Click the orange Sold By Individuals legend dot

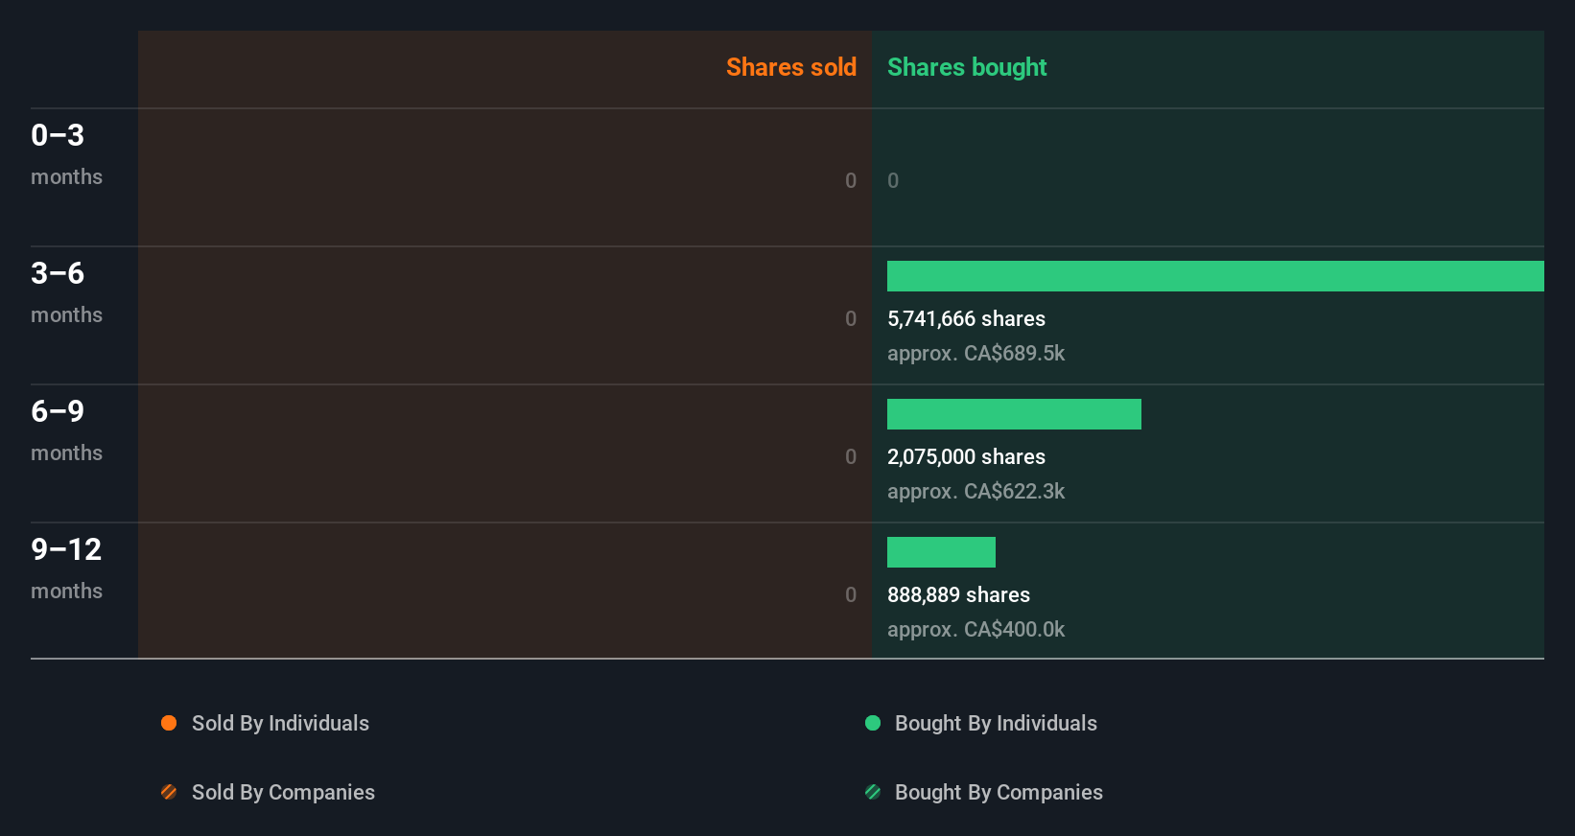point(169,723)
